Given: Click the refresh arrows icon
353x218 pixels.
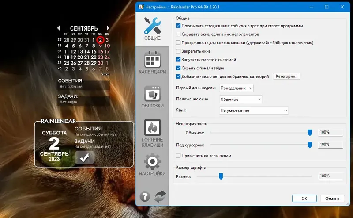Looking at the screenshot, I should (160, 196).
